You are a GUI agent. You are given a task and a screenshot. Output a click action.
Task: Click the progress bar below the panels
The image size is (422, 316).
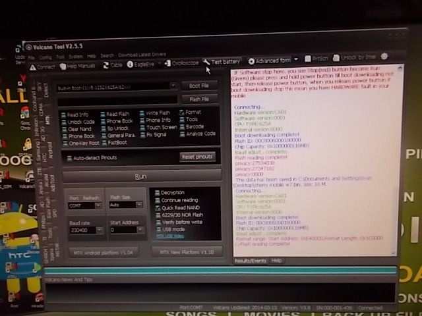[x=218, y=271]
